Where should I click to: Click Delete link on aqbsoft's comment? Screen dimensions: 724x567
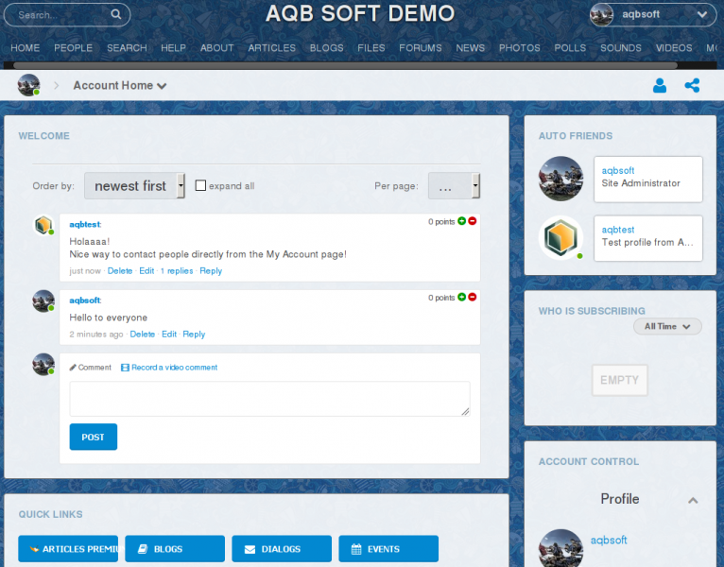point(142,335)
